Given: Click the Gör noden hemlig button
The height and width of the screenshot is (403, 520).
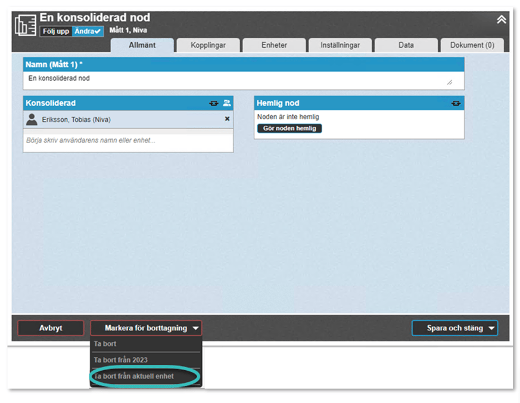Looking at the screenshot, I should coord(289,128).
